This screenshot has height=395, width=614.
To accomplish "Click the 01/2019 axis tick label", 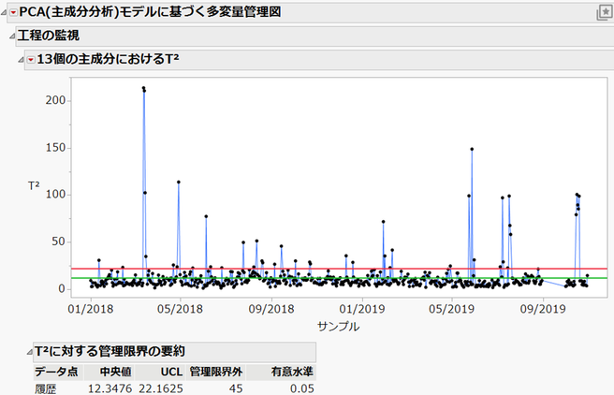I will click(x=362, y=309).
